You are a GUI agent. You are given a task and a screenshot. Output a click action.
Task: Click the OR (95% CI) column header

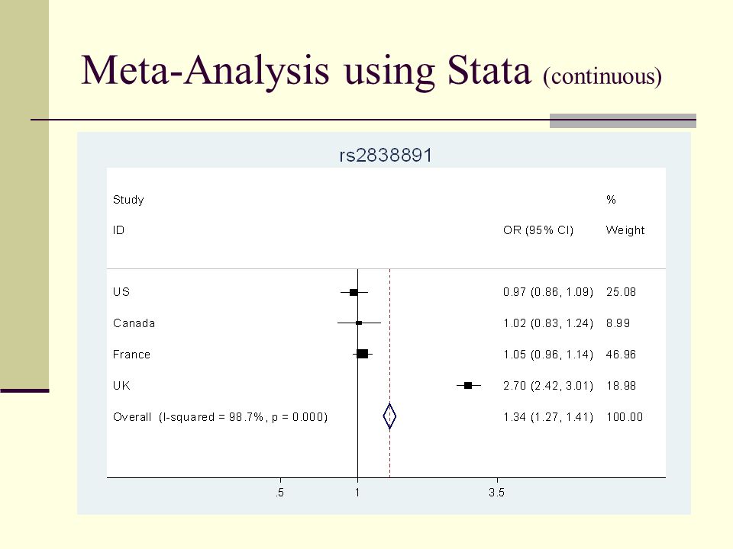coord(538,230)
